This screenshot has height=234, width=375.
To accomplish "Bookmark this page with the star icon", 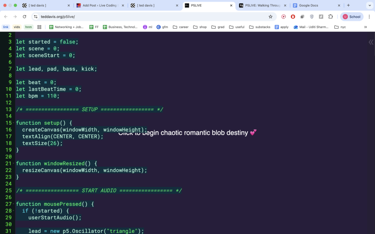I will click(271, 16).
